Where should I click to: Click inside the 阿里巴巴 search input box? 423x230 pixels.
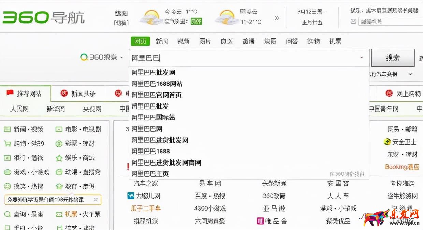(x=249, y=58)
